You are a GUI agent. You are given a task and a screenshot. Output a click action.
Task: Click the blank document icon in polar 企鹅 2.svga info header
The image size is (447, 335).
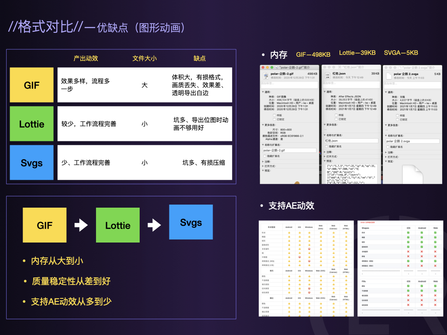(x=389, y=76)
